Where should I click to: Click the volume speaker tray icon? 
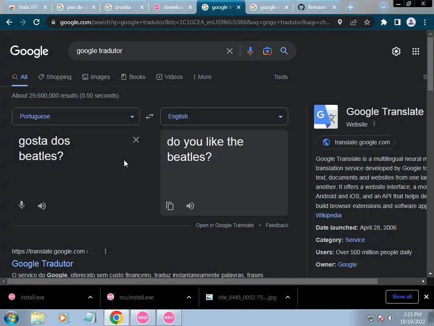pyautogui.click(x=391, y=318)
